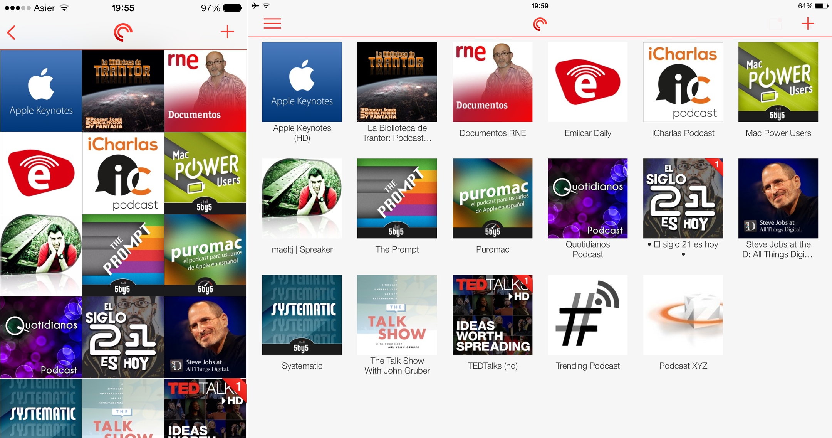Tap Systematic tile on iPhone grid
832x438 pixels.
(x=41, y=408)
